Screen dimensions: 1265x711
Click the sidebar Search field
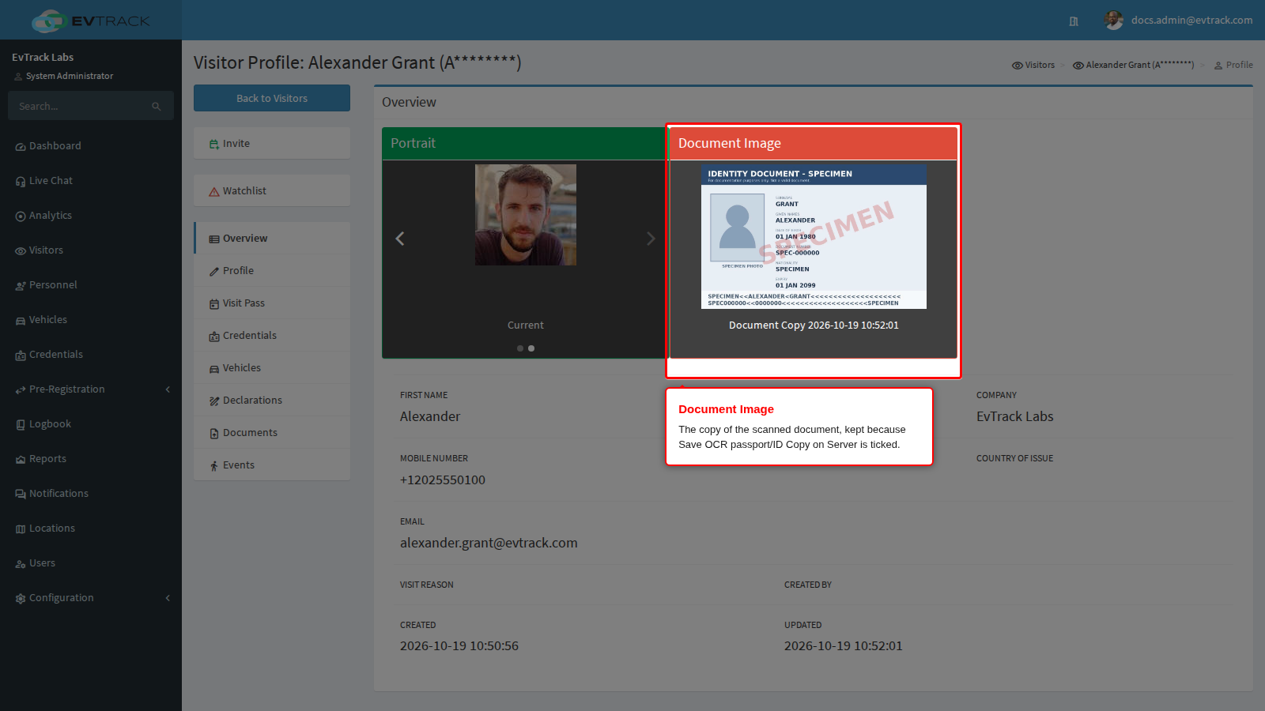[x=91, y=106]
